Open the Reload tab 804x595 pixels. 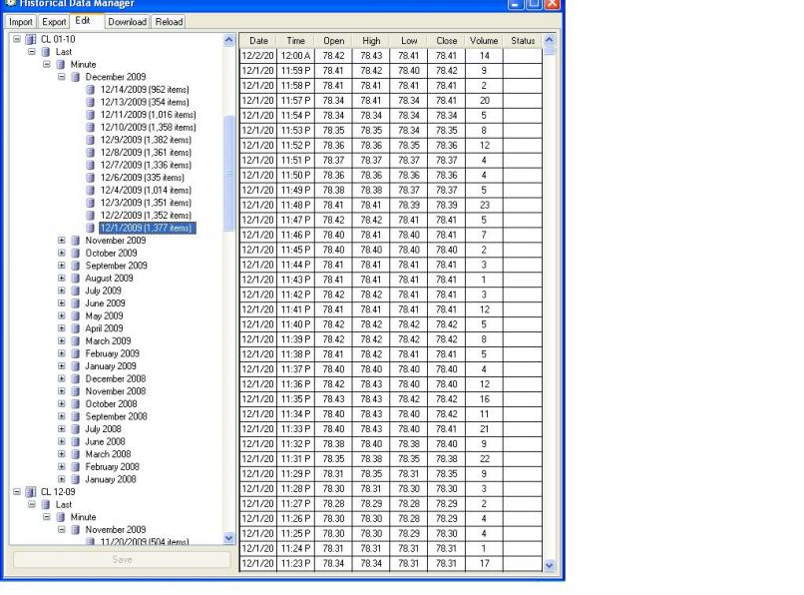[169, 22]
